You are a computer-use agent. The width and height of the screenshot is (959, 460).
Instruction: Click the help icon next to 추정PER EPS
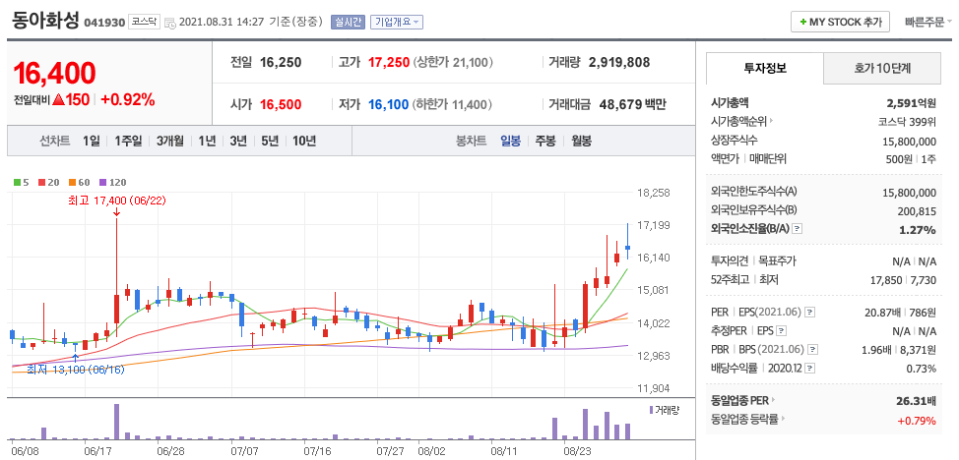pyautogui.click(x=781, y=331)
